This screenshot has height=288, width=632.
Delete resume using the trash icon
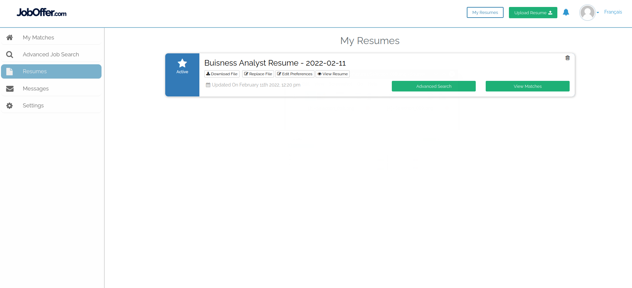point(568,58)
